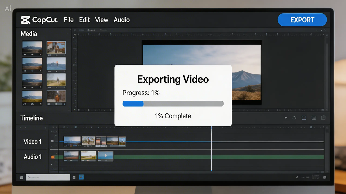Open the panel icon left of the search bar
The height and width of the screenshot is (194, 346).
tap(21, 177)
